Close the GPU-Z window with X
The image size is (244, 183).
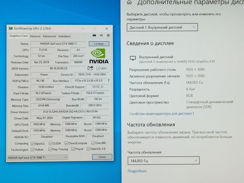(x=106, y=28)
